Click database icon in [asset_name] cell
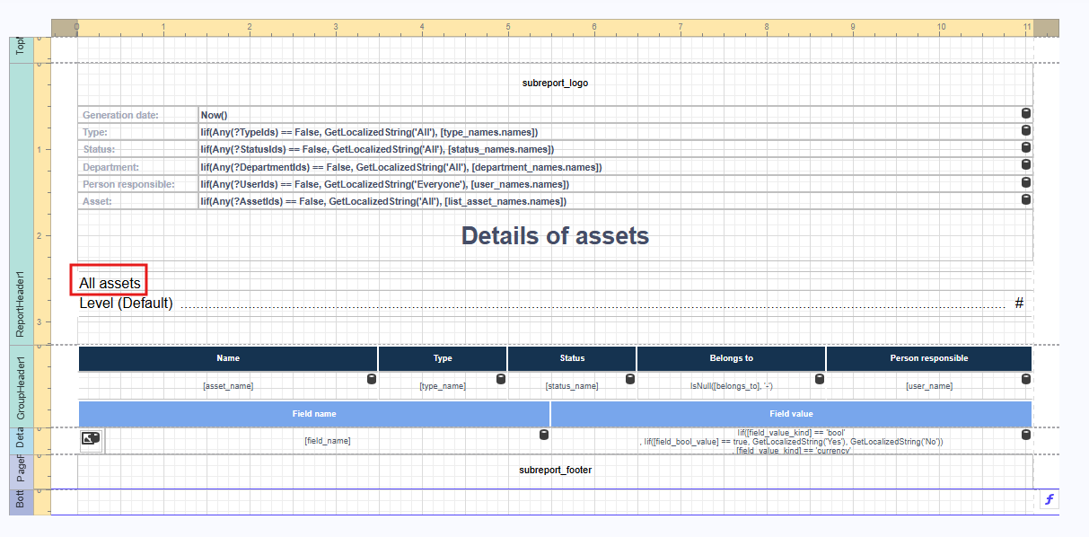This screenshot has width=1089, height=537. (x=371, y=380)
